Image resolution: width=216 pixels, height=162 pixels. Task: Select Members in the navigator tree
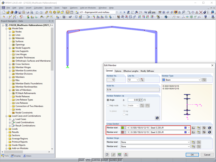(x=20, y=77)
